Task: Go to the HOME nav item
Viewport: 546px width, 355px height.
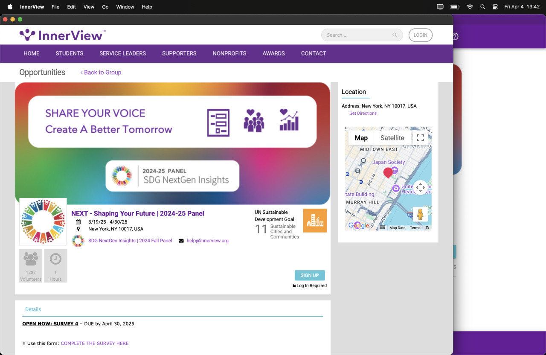Action: tap(32, 53)
